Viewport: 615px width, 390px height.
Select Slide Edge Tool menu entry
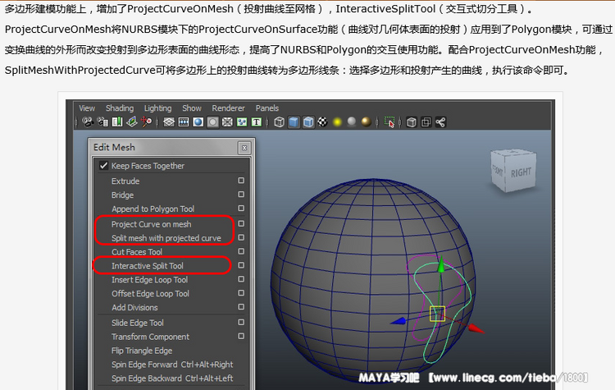(x=137, y=323)
